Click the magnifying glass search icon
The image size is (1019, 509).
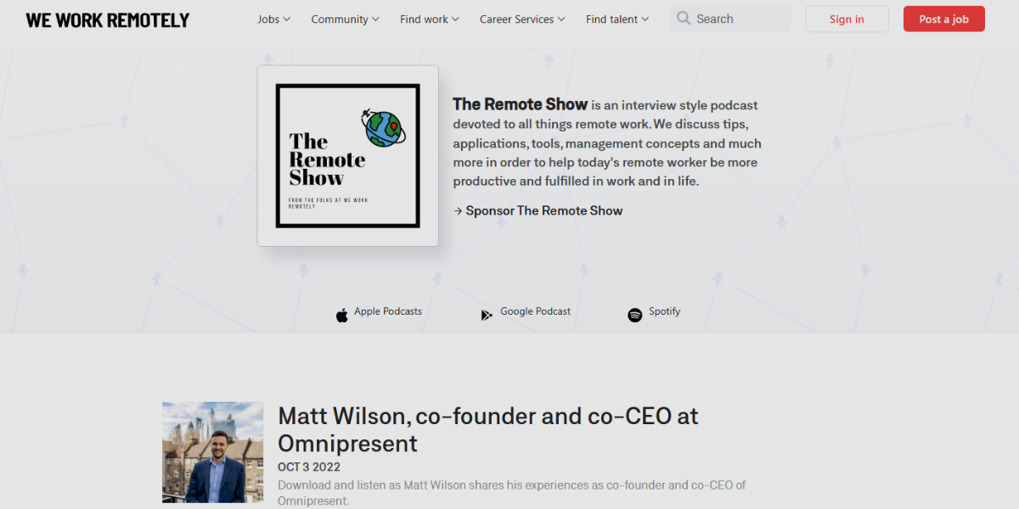[684, 19]
